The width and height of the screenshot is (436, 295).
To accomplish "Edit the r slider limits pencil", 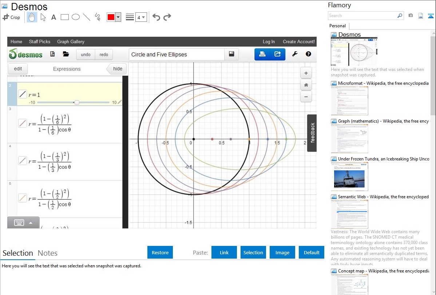I will click(x=120, y=102).
